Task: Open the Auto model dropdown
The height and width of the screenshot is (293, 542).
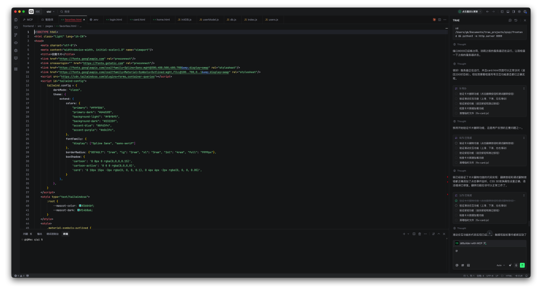Action: (x=500, y=265)
